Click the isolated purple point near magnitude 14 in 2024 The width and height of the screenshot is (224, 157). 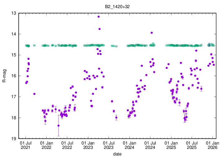pos(152,32)
